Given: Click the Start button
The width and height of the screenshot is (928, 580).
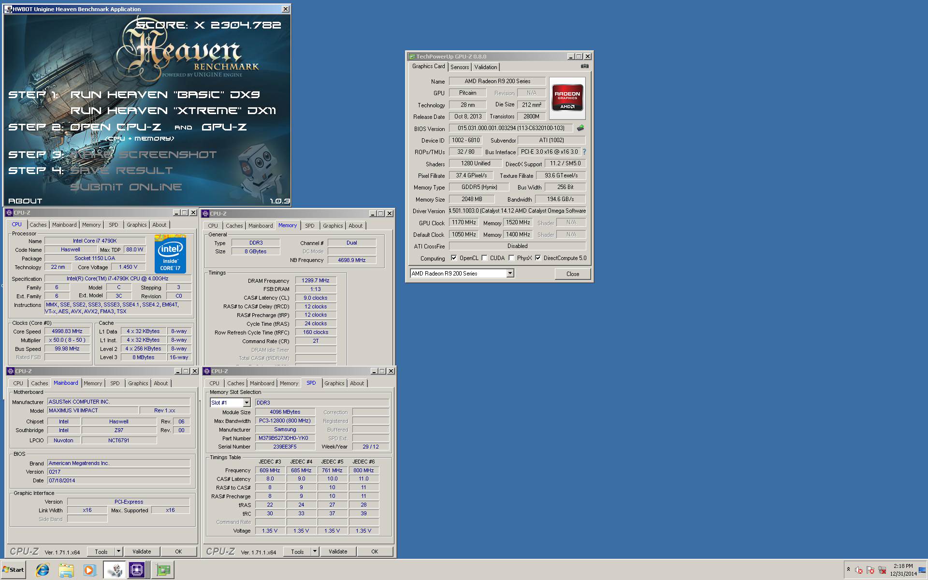Looking at the screenshot, I should 14,570.
